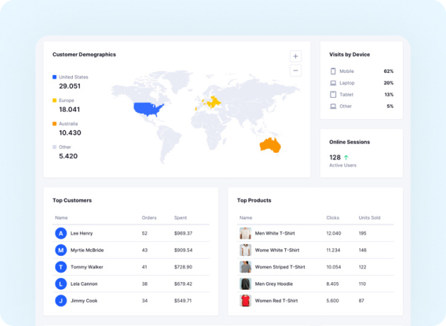
Task: Open Men White T-Shirt product thumbnail
Action: [245, 233]
